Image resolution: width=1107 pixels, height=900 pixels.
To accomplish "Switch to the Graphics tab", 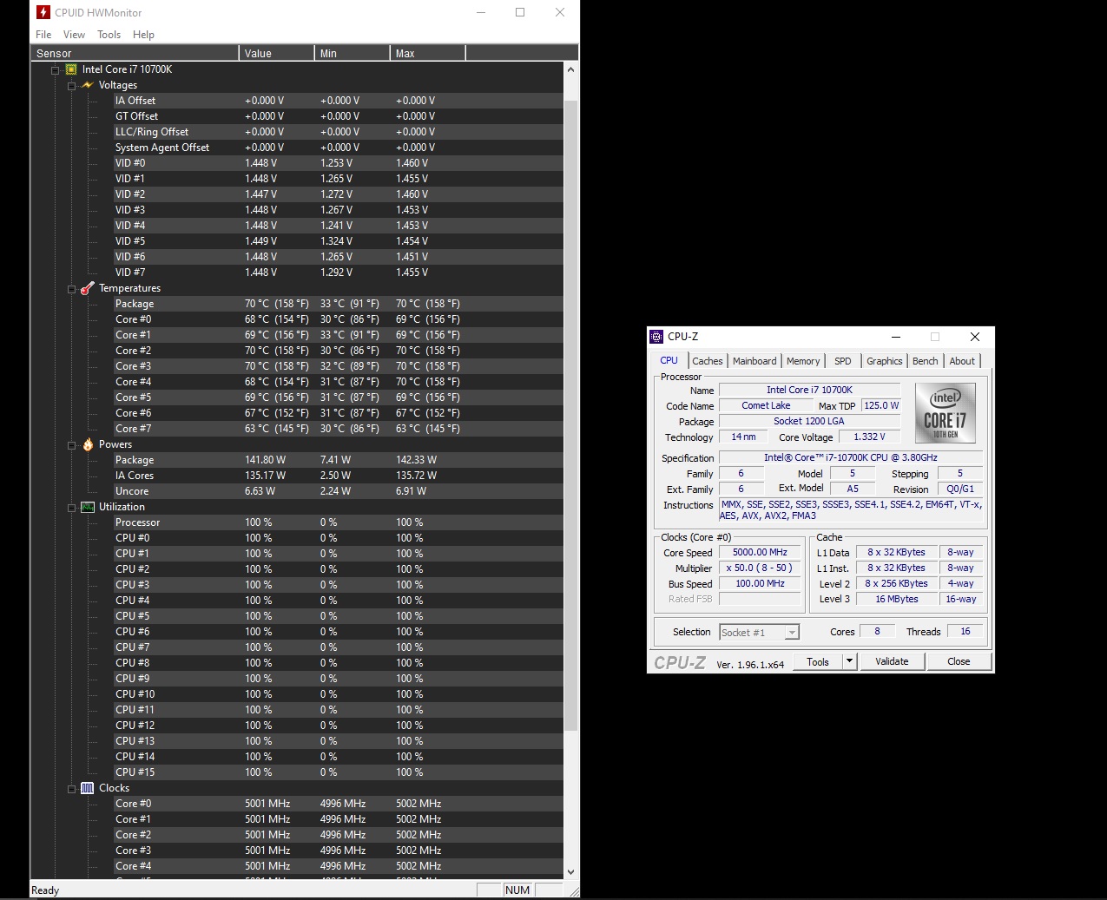I will pyautogui.click(x=884, y=361).
